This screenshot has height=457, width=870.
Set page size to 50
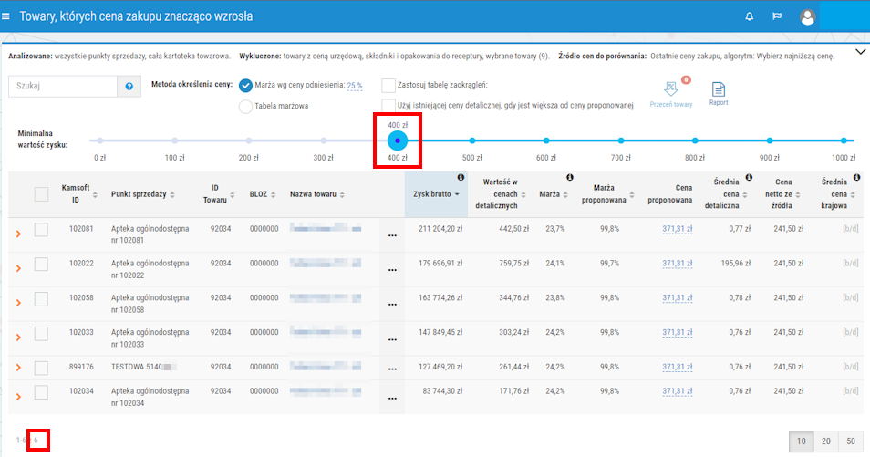click(x=850, y=441)
